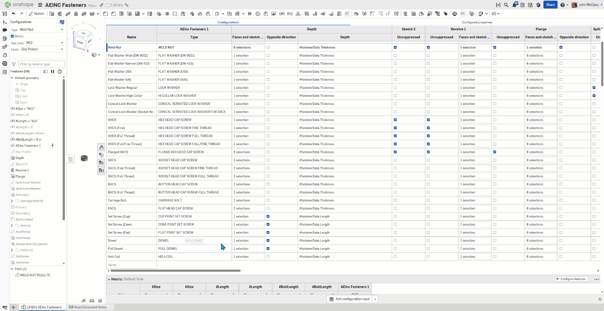Screen dimensions: 604x311
Task: Click the empty Name field to add configuration
Action: pos(132,265)
